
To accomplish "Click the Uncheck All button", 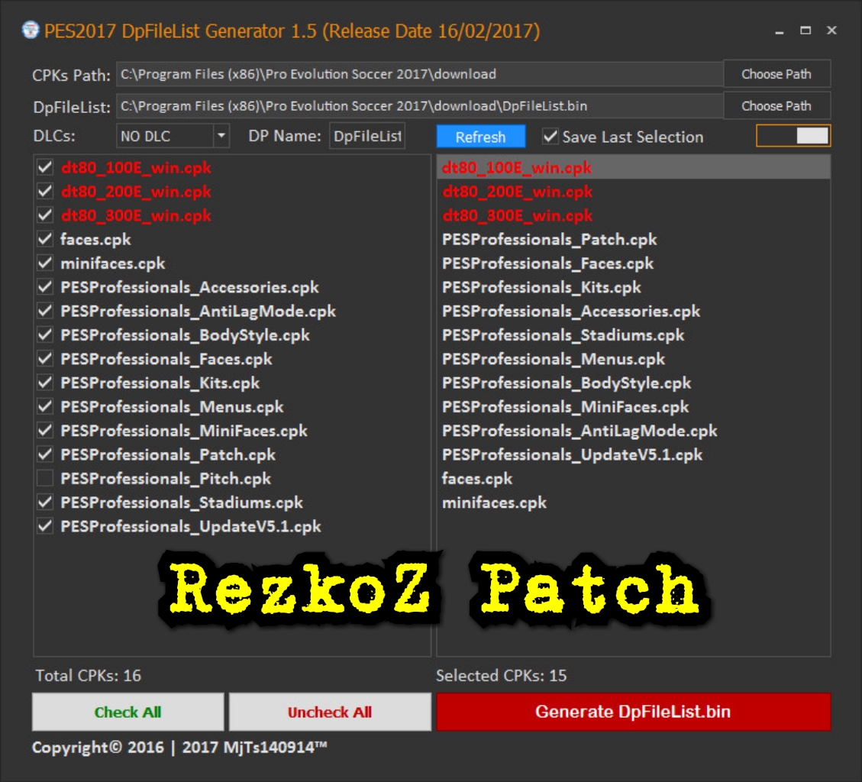I will (330, 712).
